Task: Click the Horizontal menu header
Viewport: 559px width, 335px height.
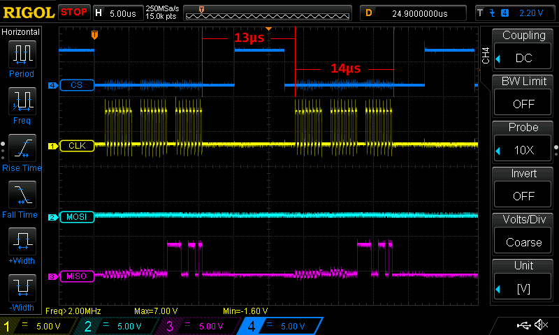Action: [21, 31]
